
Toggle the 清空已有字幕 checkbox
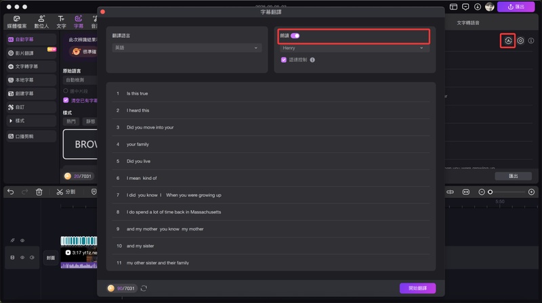point(66,100)
